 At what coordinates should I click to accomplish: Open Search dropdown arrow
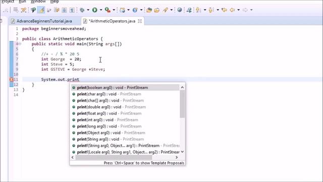coord(171,10)
